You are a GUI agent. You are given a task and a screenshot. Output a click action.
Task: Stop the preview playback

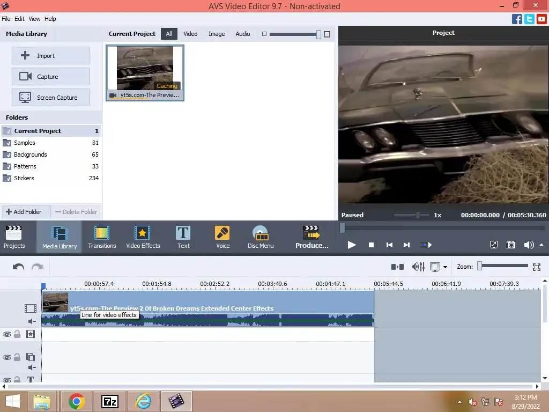371,245
